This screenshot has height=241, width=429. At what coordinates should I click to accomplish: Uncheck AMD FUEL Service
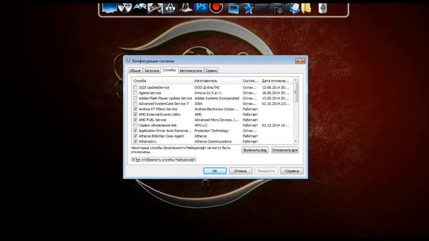click(135, 120)
